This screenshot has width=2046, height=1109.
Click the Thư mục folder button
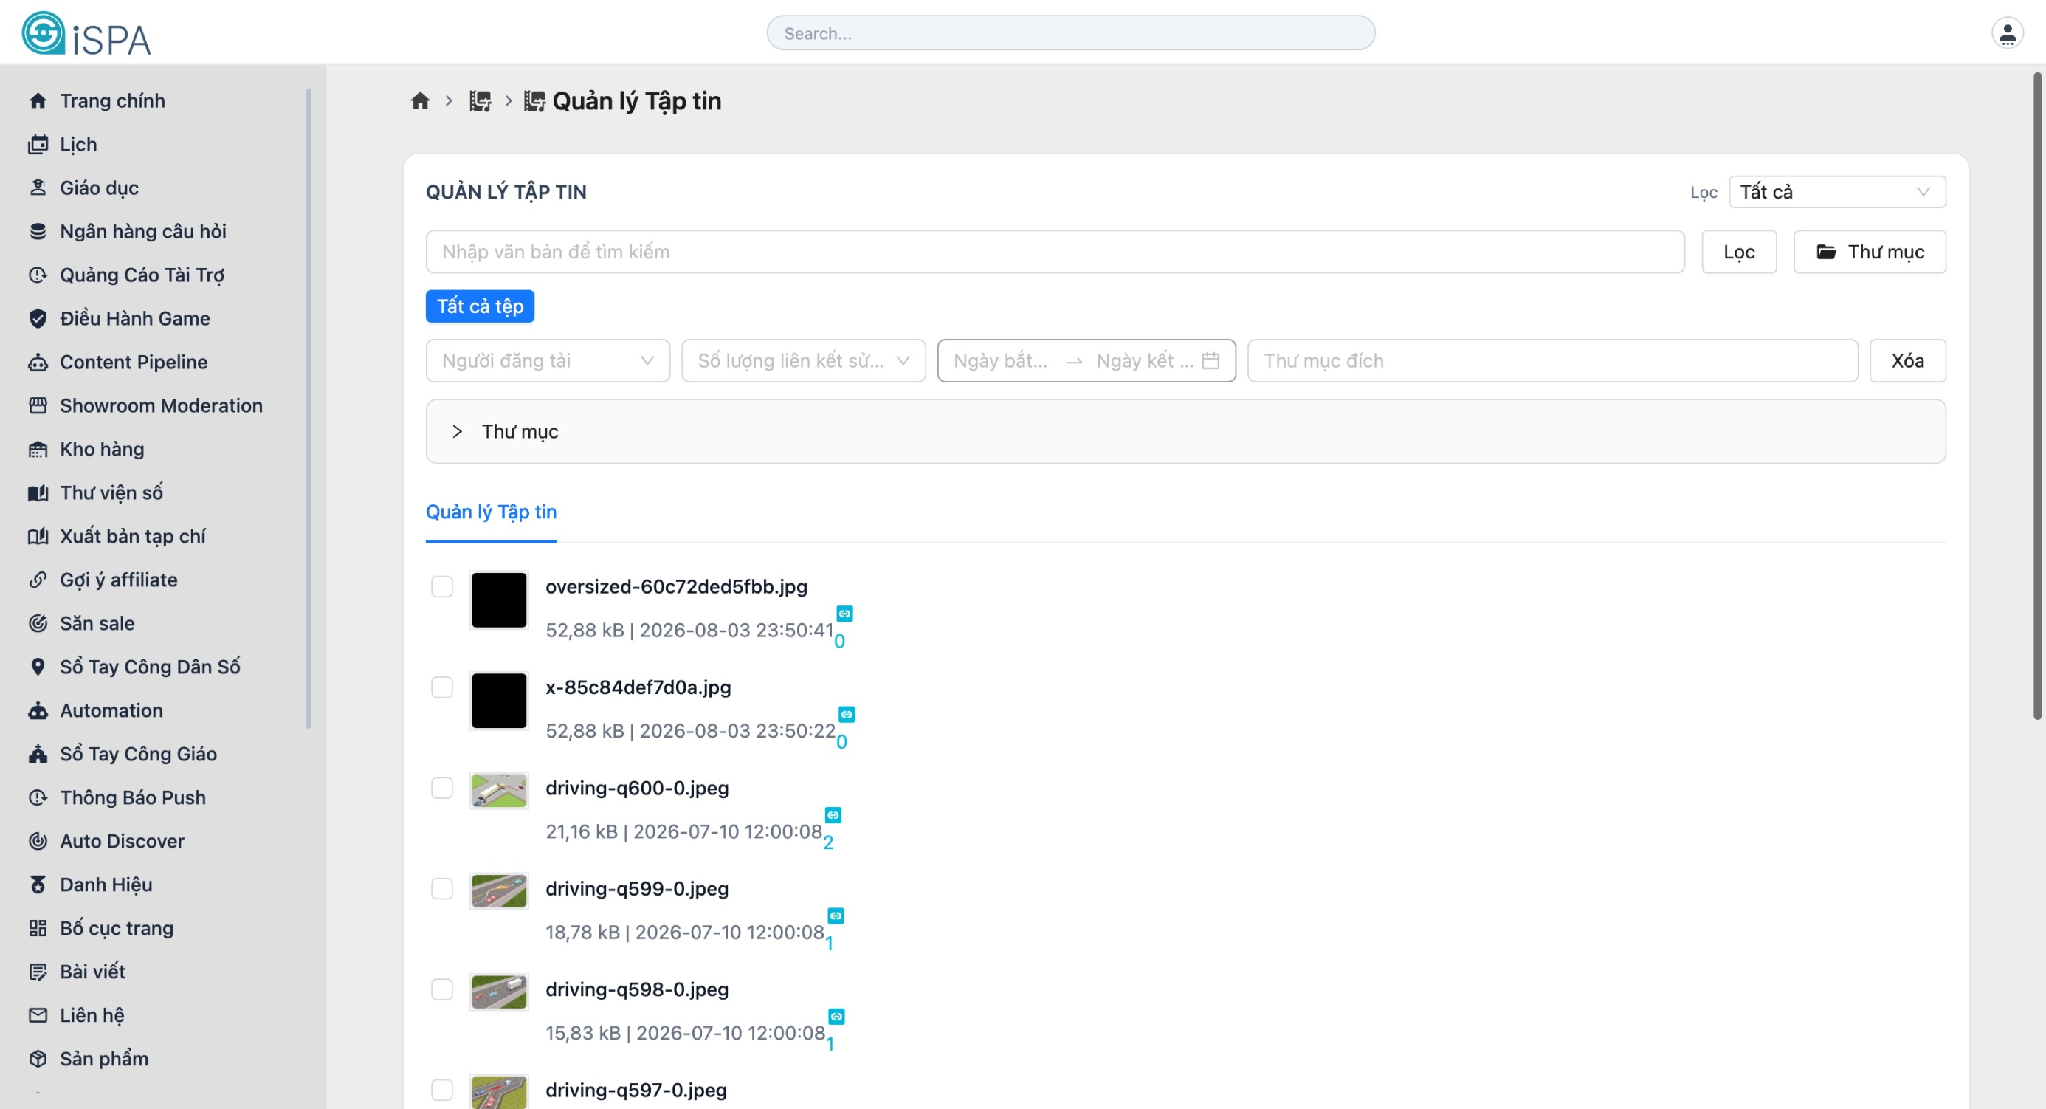coord(1870,252)
